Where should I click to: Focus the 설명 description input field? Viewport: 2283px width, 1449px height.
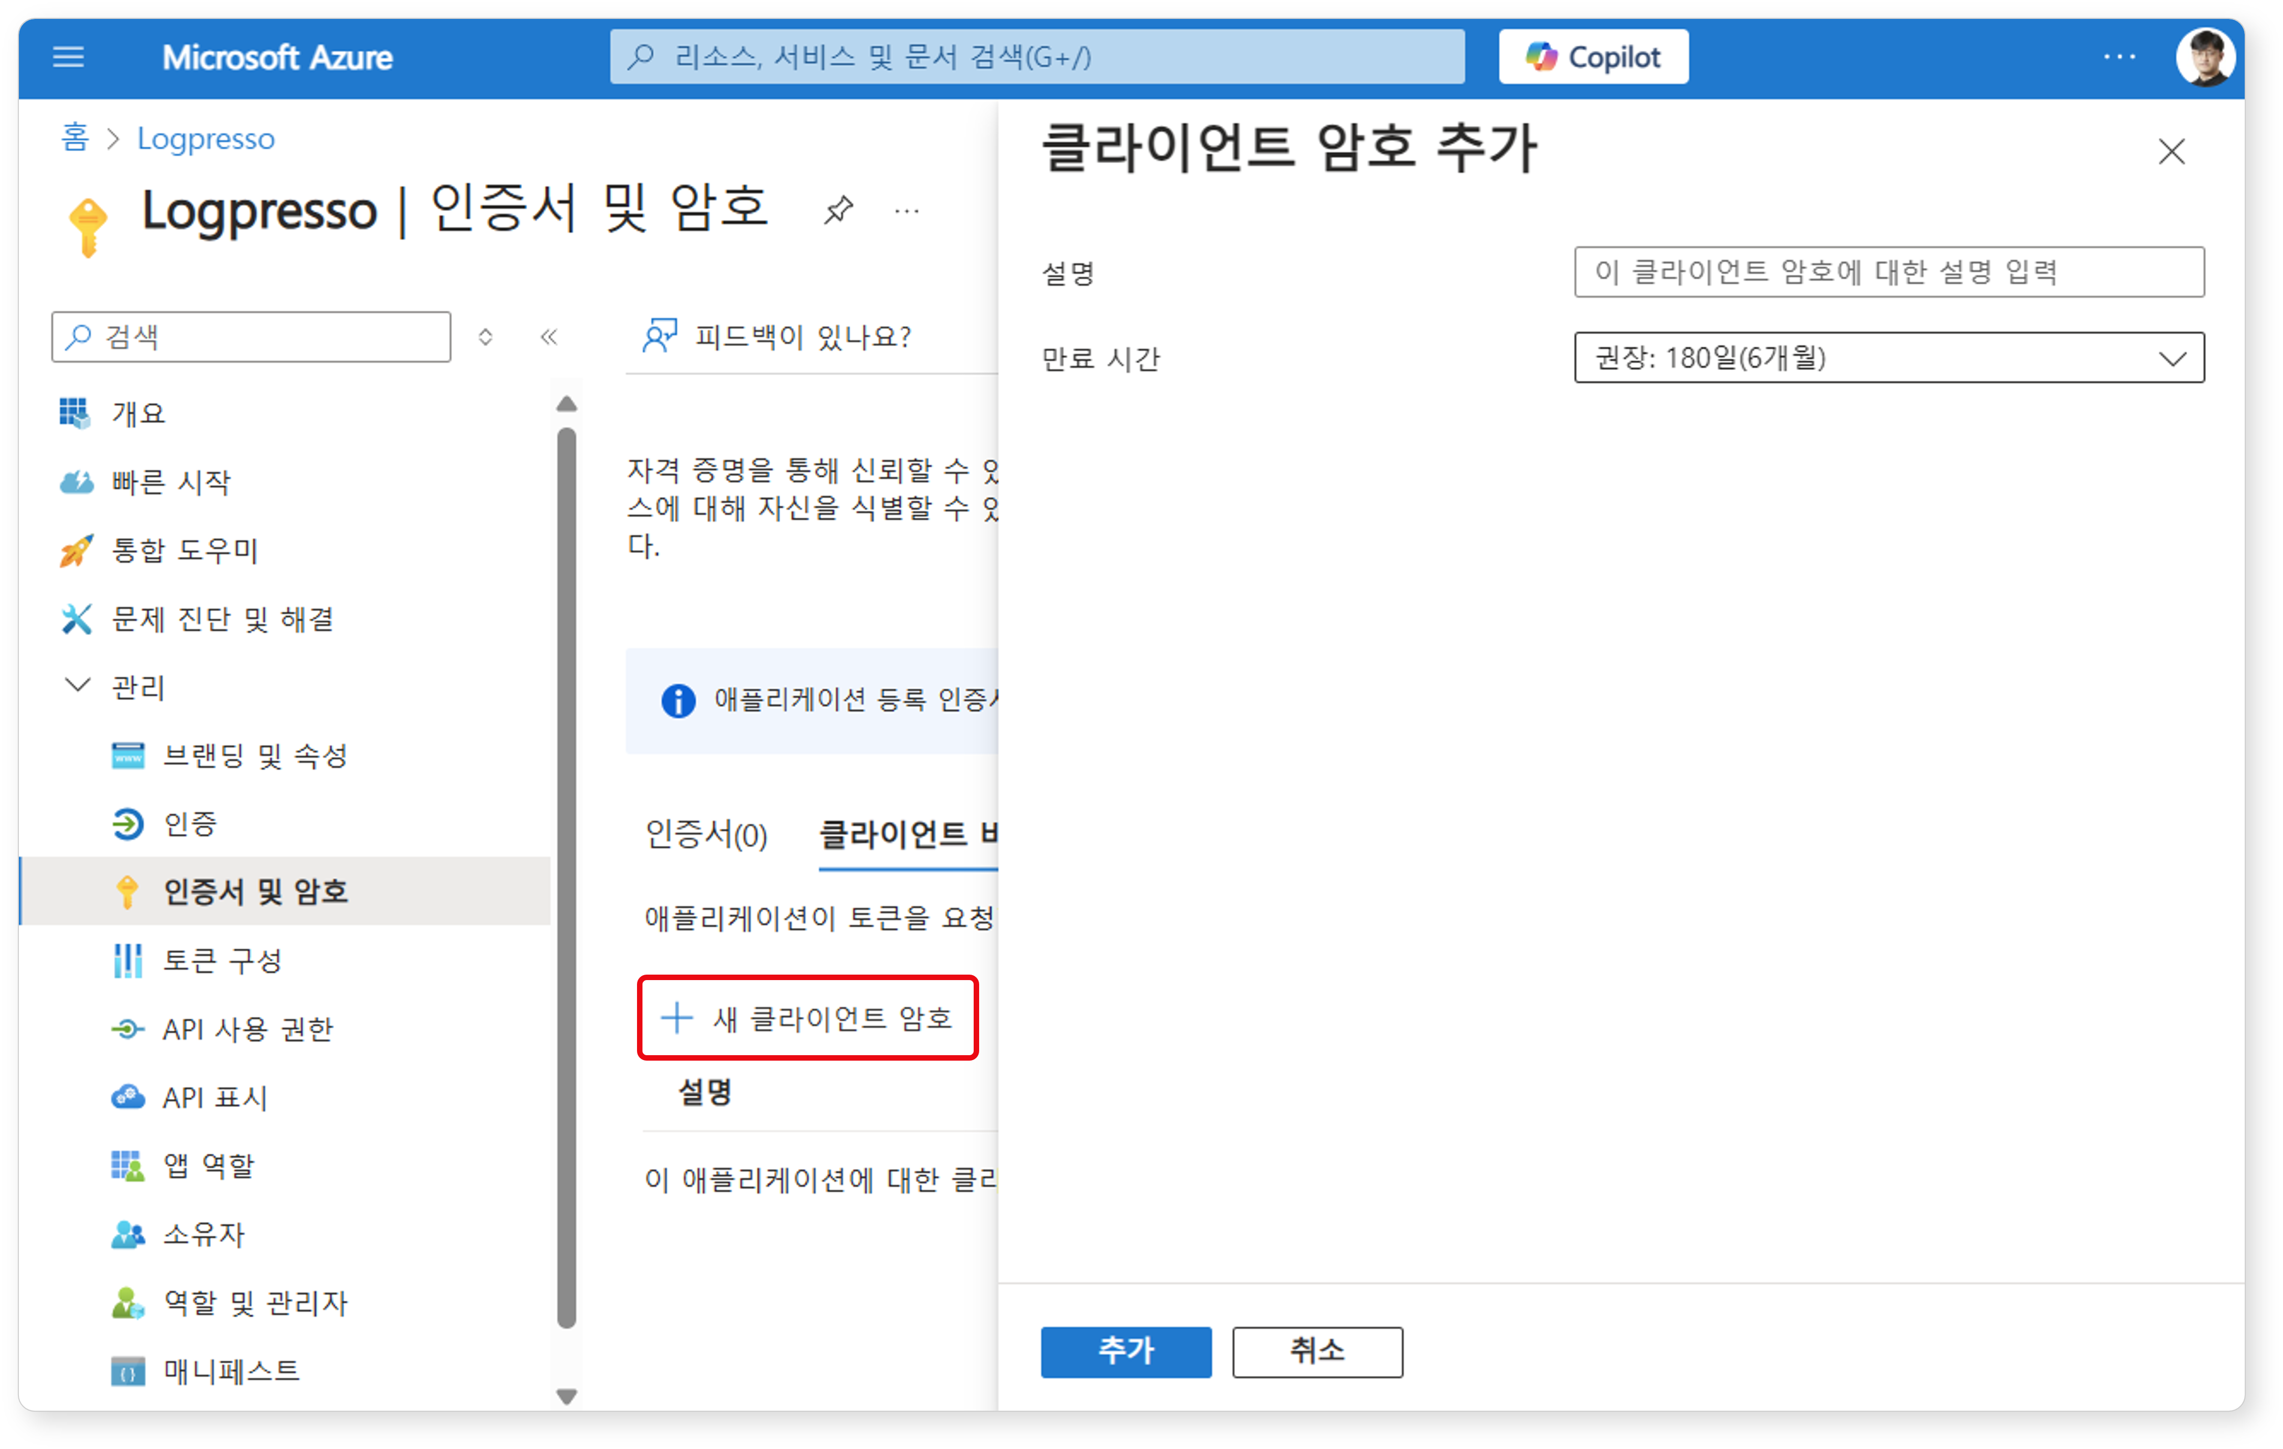tap(1889, 272)
